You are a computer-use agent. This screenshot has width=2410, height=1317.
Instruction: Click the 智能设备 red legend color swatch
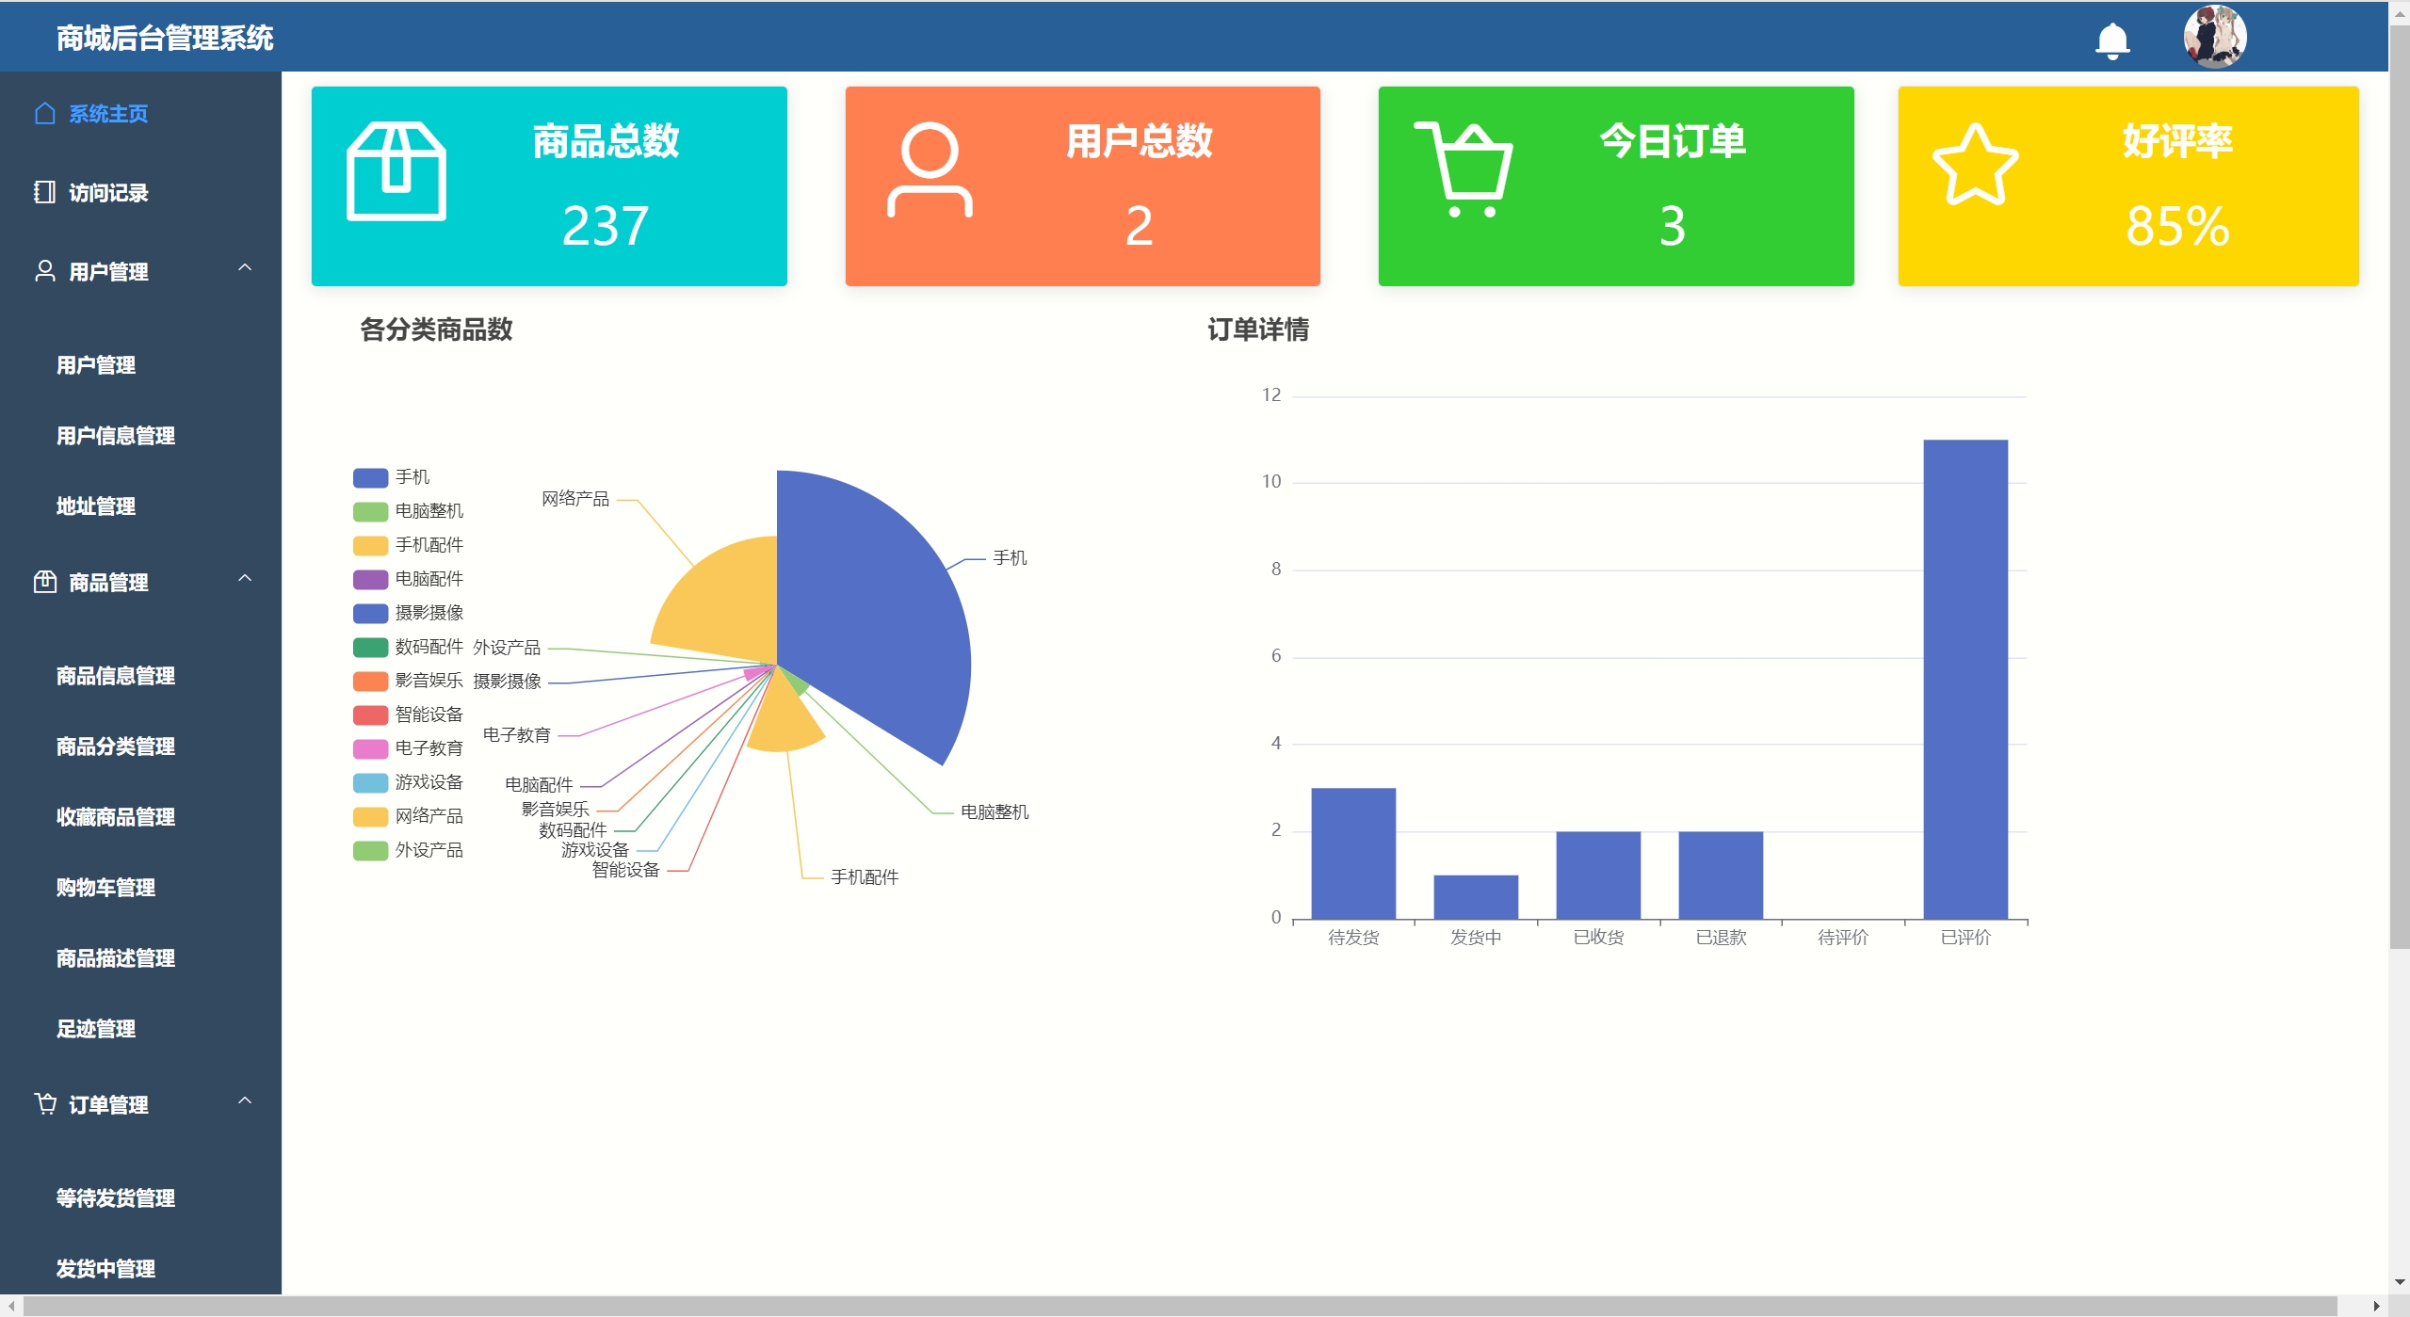pos(370,715)
